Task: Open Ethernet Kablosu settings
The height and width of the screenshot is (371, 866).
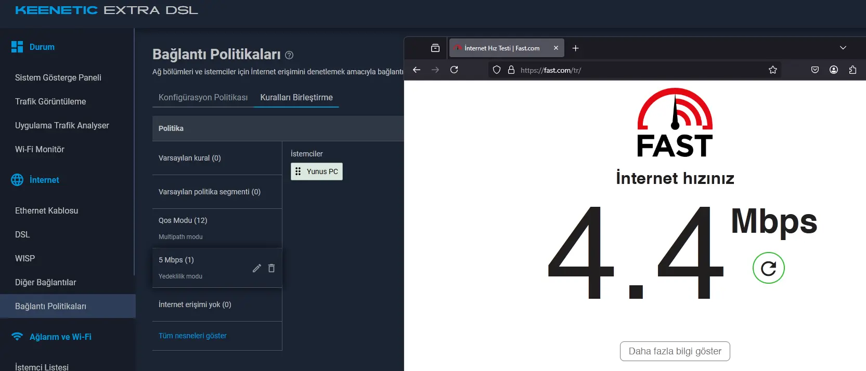Action: click(x=46, y=210)
